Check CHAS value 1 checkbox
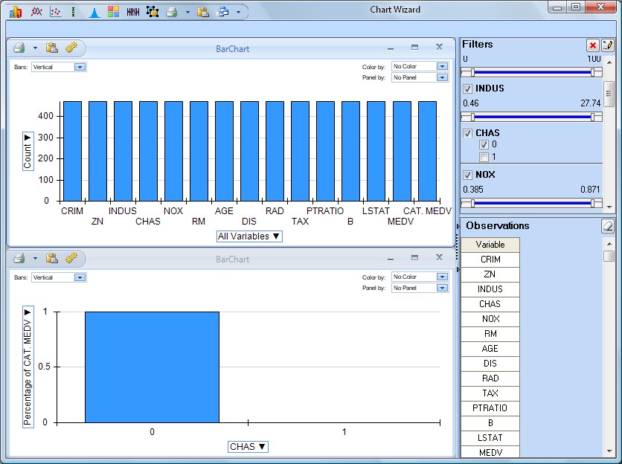Screen dimensions: 622x464 pos(484,157)
